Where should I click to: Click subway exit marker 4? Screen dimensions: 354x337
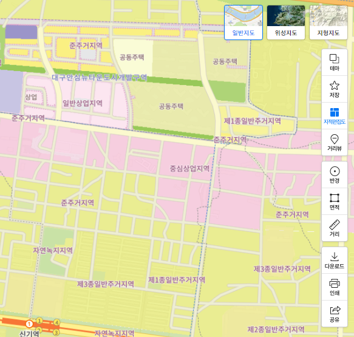pyautogui.click(x=56, y=322)
